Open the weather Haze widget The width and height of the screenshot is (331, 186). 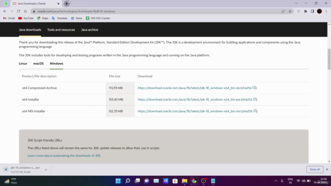point(10,181)
